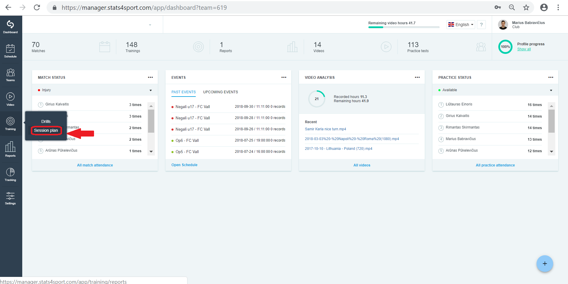Open the Practice Status three-dot menu
The image size is (568, 284).
[551, 77]
